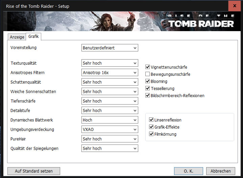The width and height of the screenshot is (243, 178).
Task: Expand the Anisotropes Filtern combo box
Action: click(110, 73)
